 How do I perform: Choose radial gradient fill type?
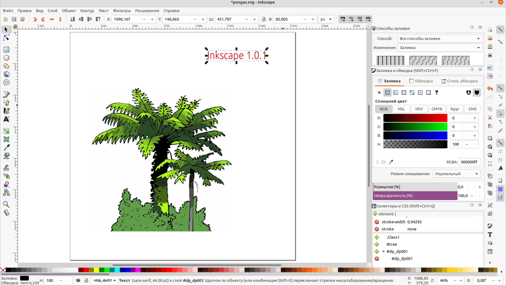[404, 92]
